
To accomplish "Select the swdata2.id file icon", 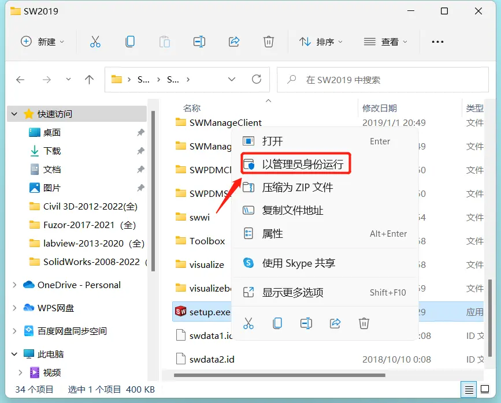I will [181, 359].
